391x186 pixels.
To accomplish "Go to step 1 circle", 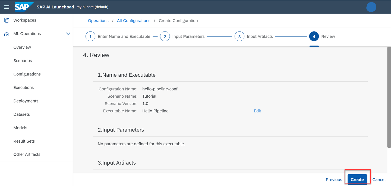I will coord(90,37).
